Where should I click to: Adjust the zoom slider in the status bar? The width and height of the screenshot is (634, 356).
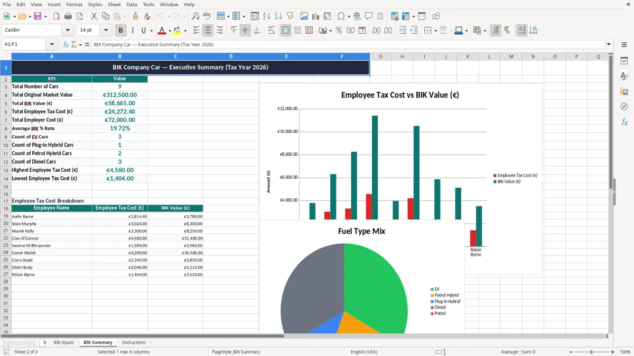(591, 352)
